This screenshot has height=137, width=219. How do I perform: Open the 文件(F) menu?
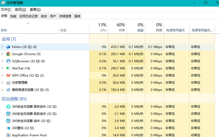[6, 9]
